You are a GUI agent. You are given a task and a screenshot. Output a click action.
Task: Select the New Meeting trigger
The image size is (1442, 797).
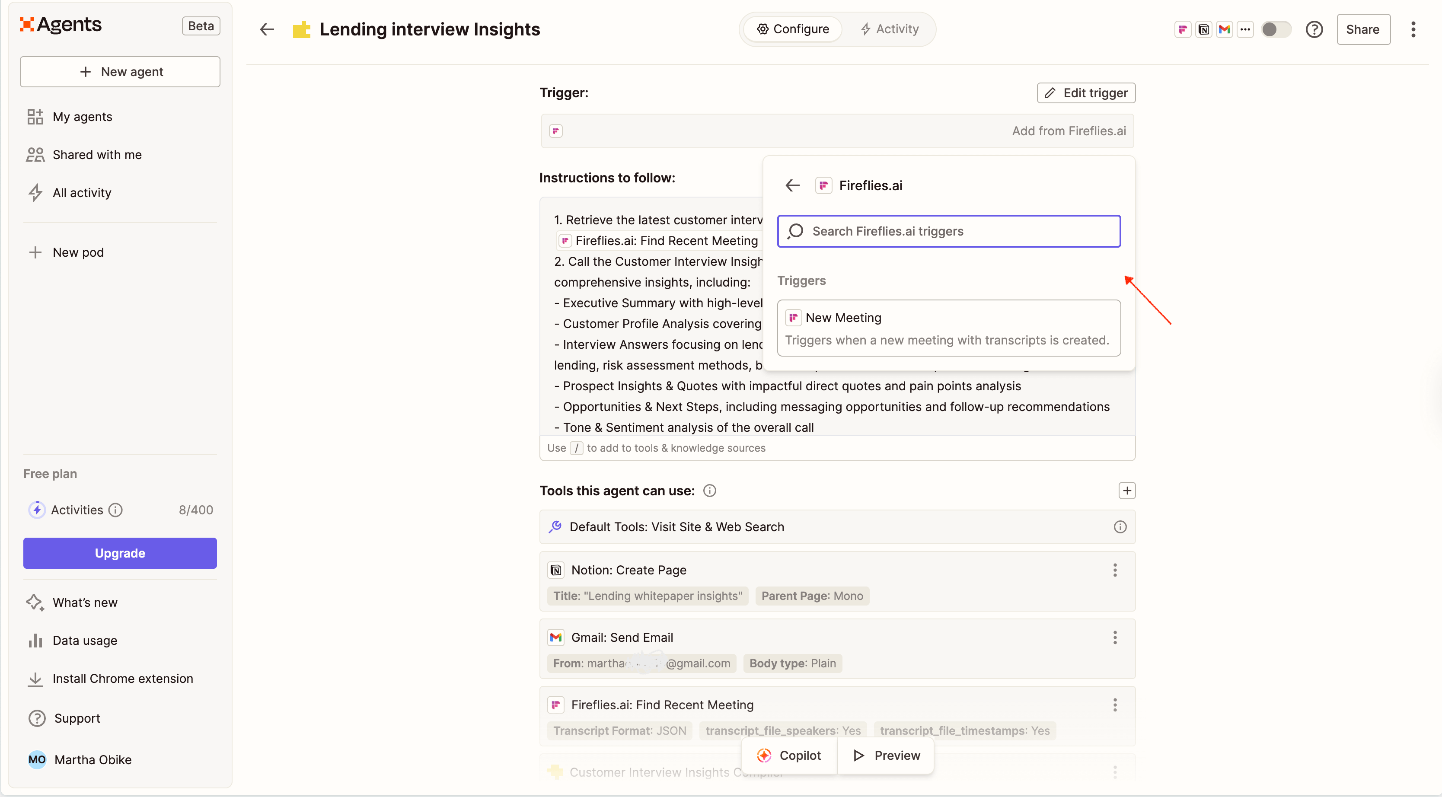point(949,328)
